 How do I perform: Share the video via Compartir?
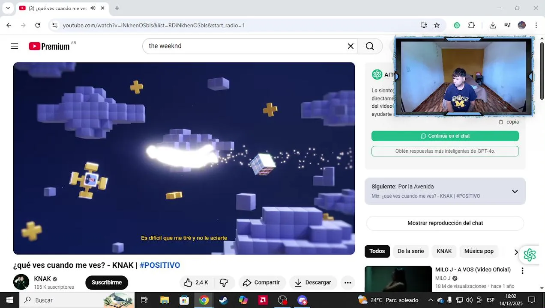261,282
